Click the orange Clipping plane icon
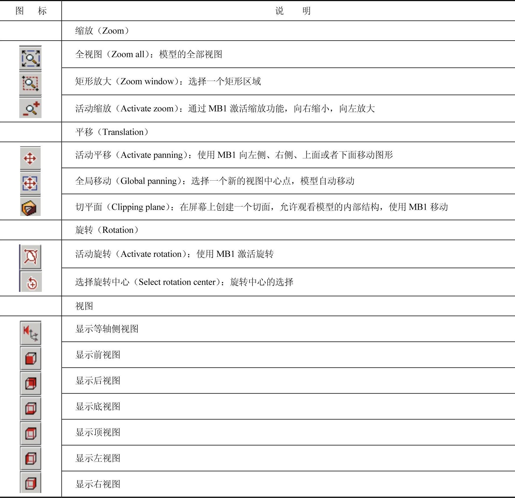515x498 pixels. pos(30,207)
